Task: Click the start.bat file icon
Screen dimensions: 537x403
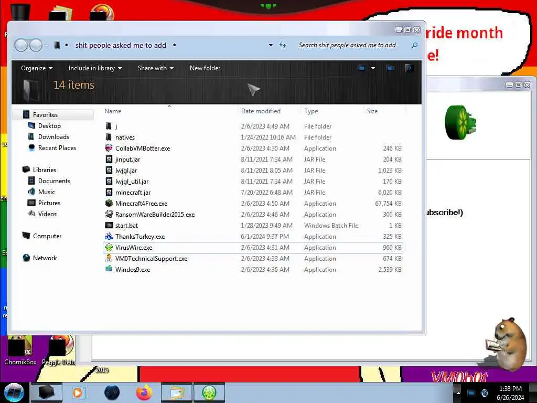Action: click(x=109, y=225)
